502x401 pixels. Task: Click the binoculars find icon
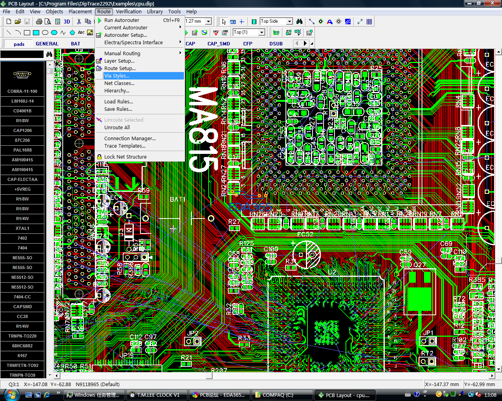point(299,22)
